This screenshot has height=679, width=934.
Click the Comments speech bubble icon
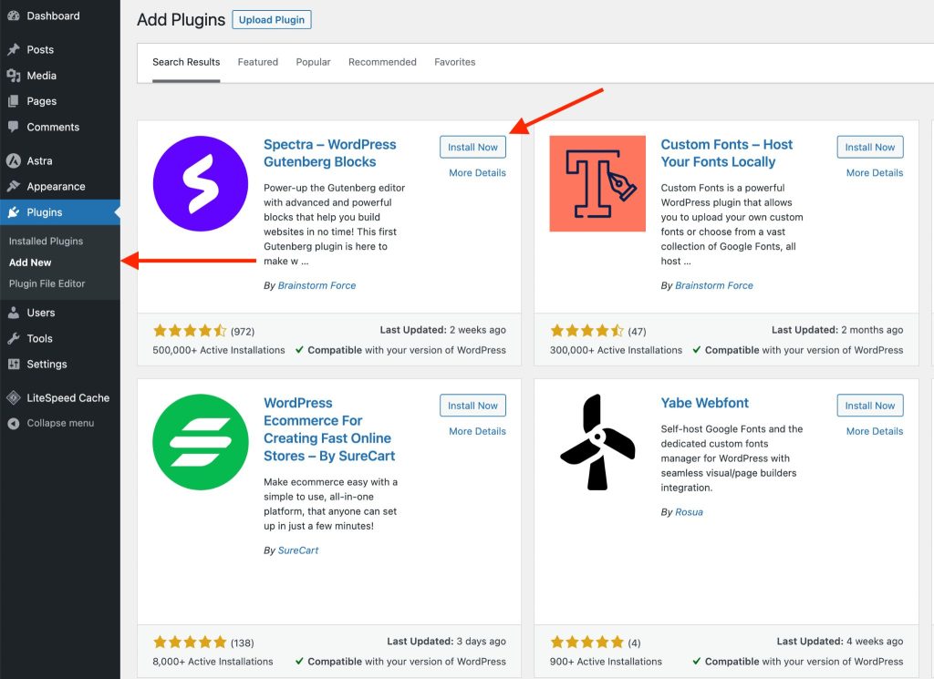[14, 128]
